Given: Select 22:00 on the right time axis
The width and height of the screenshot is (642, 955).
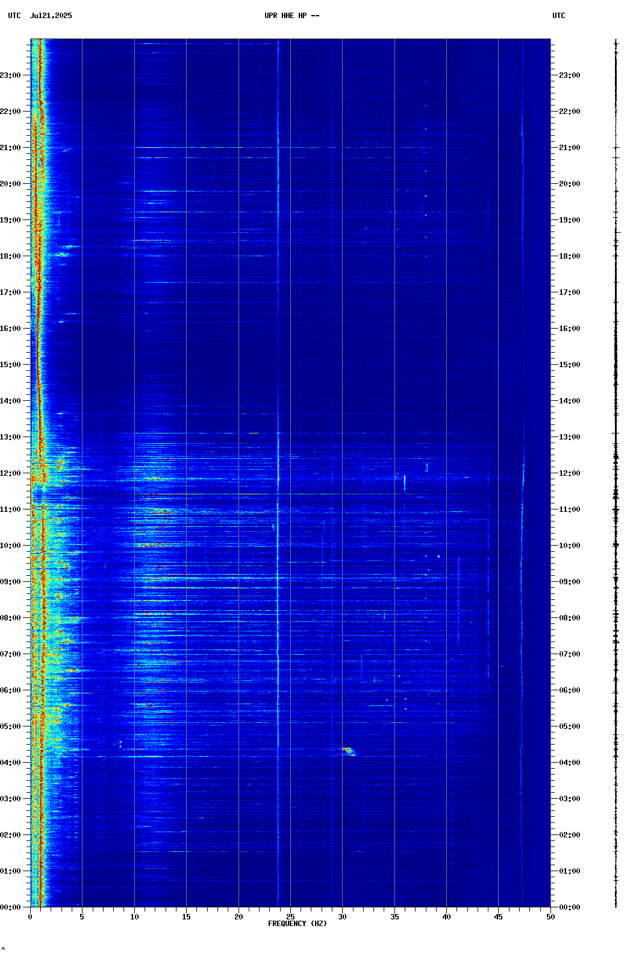Looking at the screenshot, I should 570,112.
